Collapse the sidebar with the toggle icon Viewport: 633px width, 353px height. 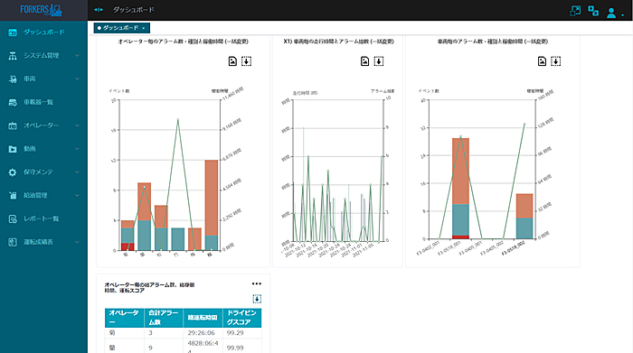pyautogui.click(x=99, y=10)
